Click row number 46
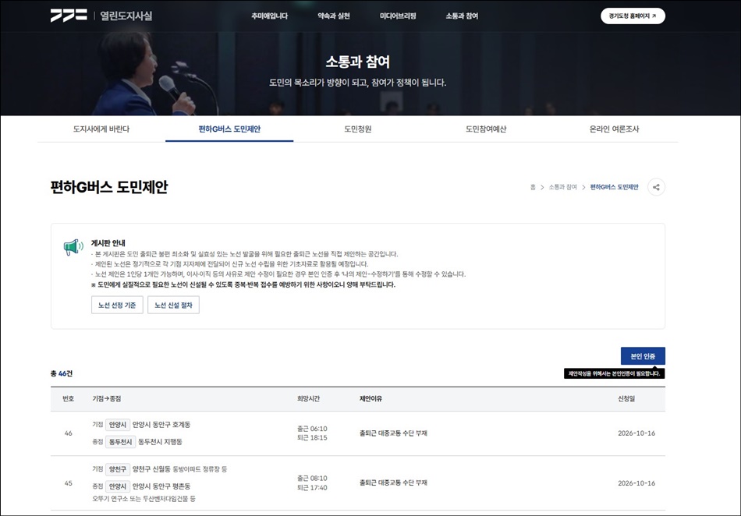The width and height of the screenshot is (741, 516). point(69,433)
